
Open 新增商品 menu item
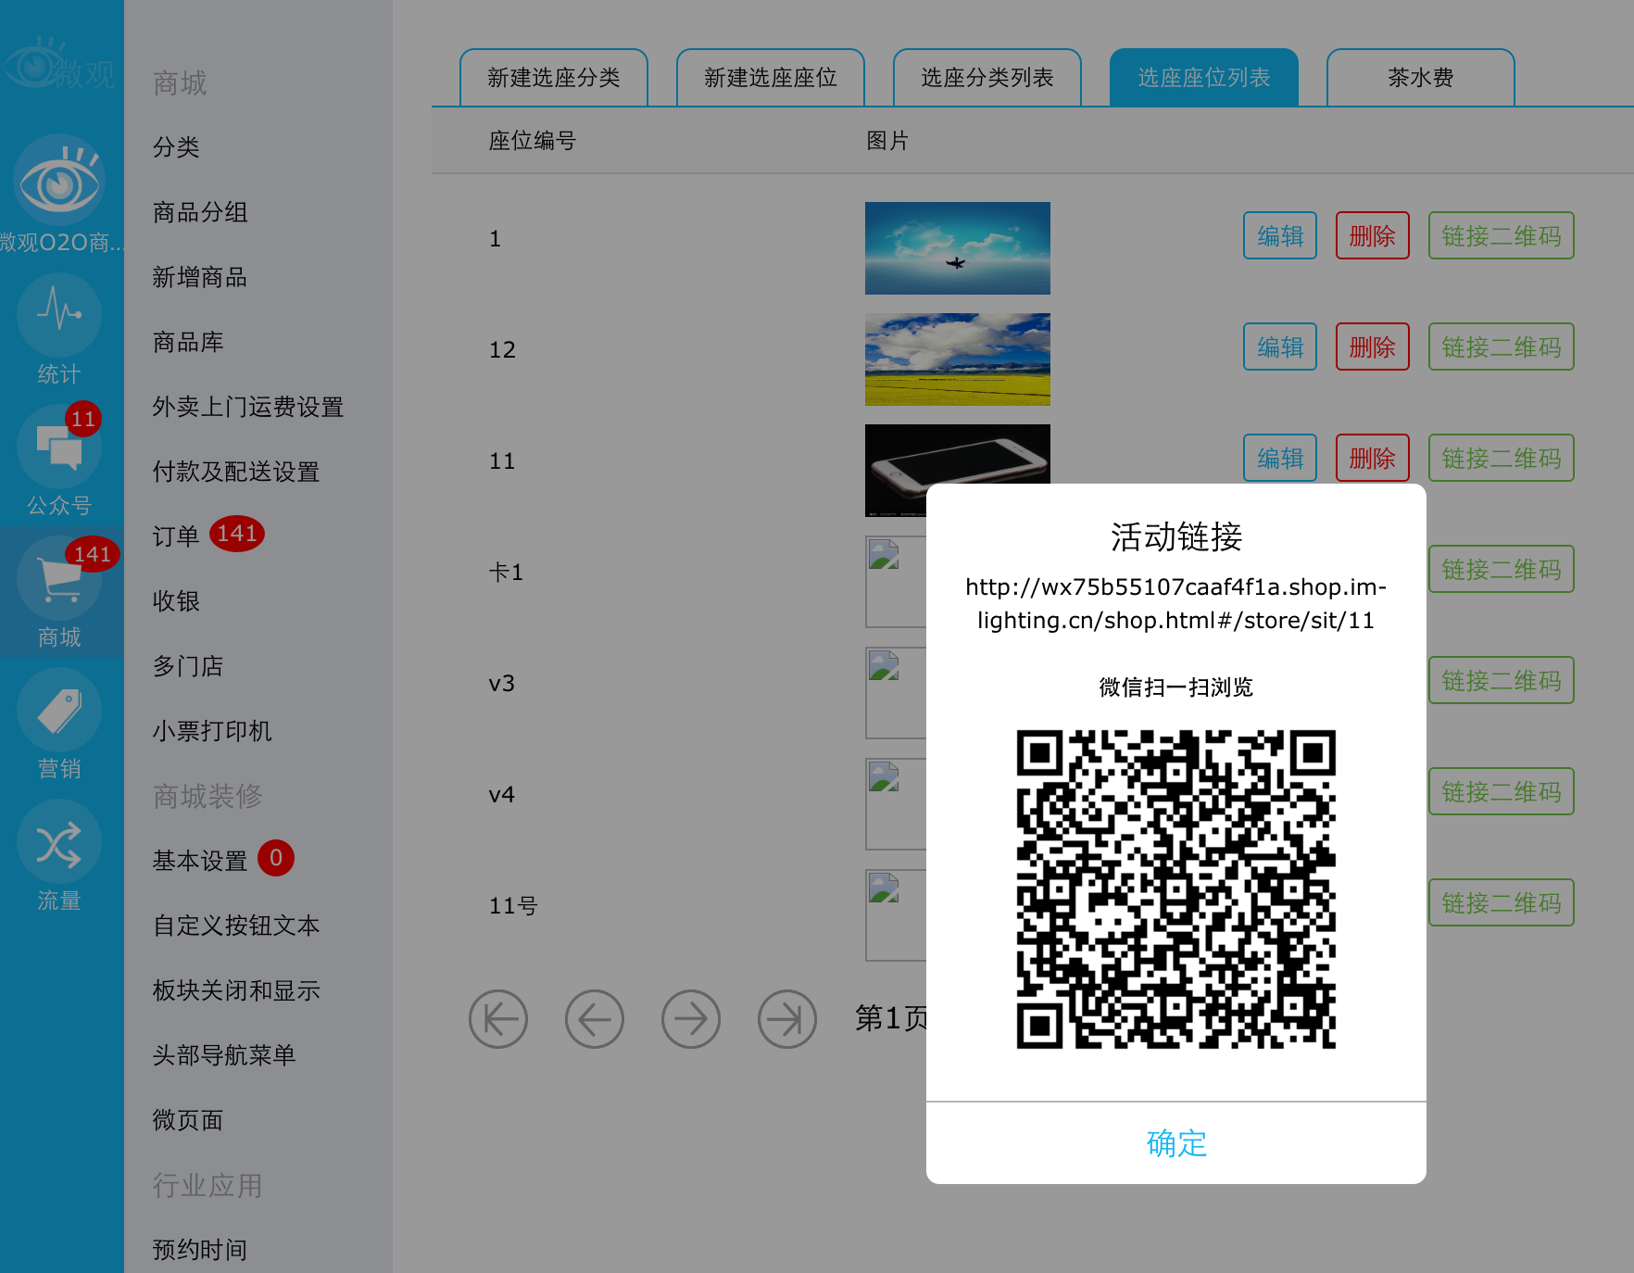tap(200, 277)
